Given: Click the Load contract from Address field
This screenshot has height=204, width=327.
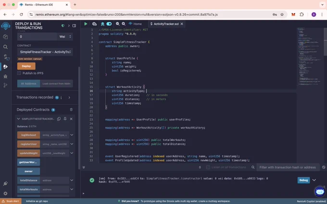Looking at the screenshot, I should tap(56, 84).
